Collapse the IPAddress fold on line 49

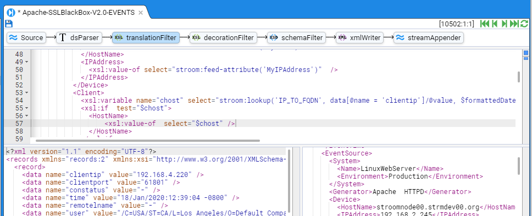[x=26, y=62]
